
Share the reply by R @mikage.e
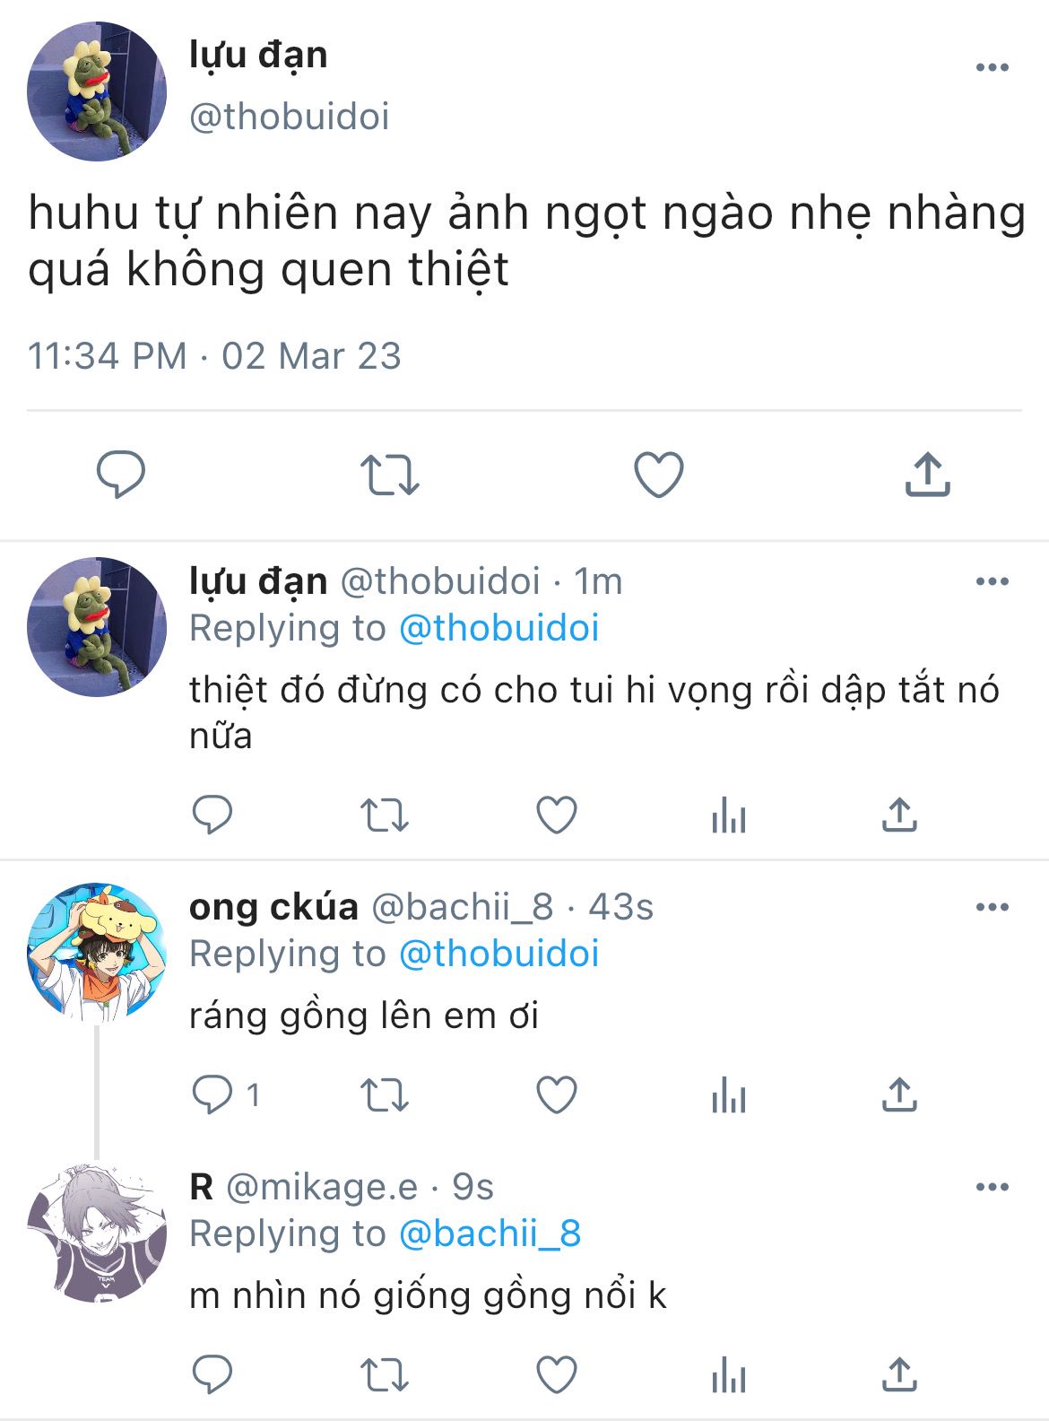point(899,1373)
